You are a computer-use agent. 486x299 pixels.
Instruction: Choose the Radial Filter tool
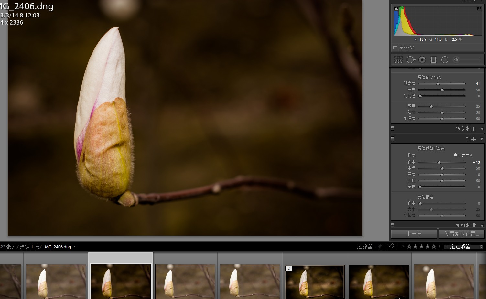click(445, 60)
